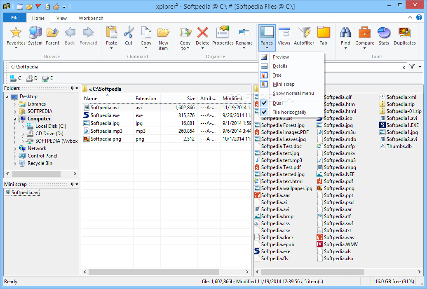Image resolution: width=427 pixels, height=289 pixels.
Task: Click the filter funnel beside address bar
Action: pos(412,66)
